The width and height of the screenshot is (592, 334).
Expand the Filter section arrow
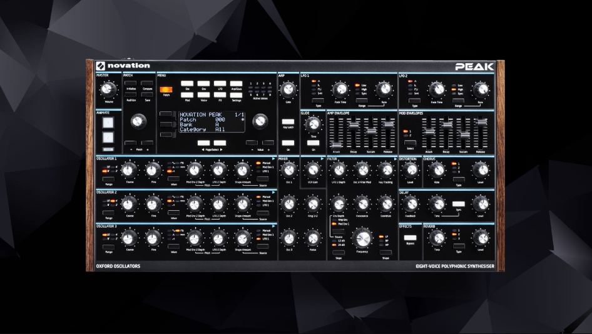394,159
